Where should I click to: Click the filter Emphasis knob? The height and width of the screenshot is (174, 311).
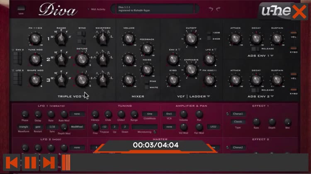pos(191,70)
